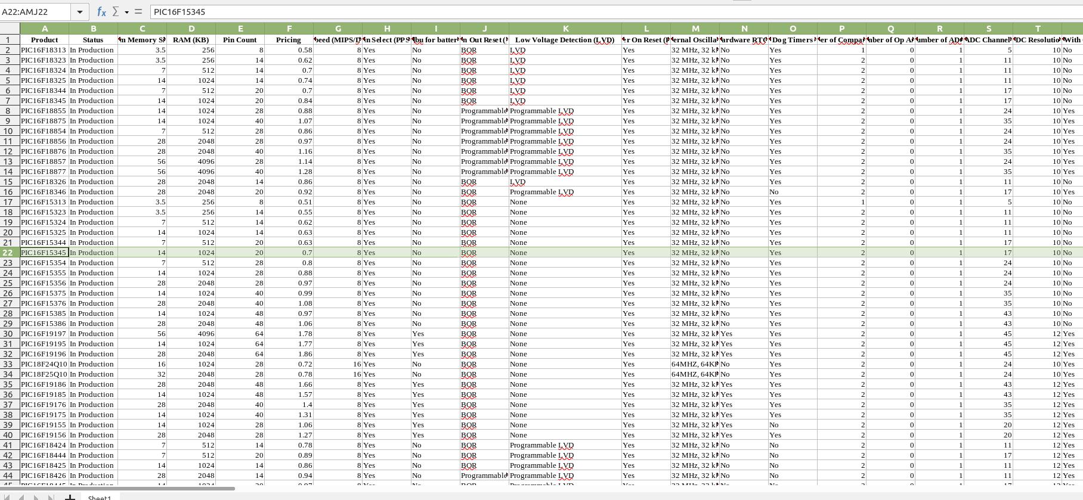Click the 'In Production' cell in PIC16F18875 row
The height and width of the screenshot is (500, 1083).
pyautogui.click(x=93, y=120)
